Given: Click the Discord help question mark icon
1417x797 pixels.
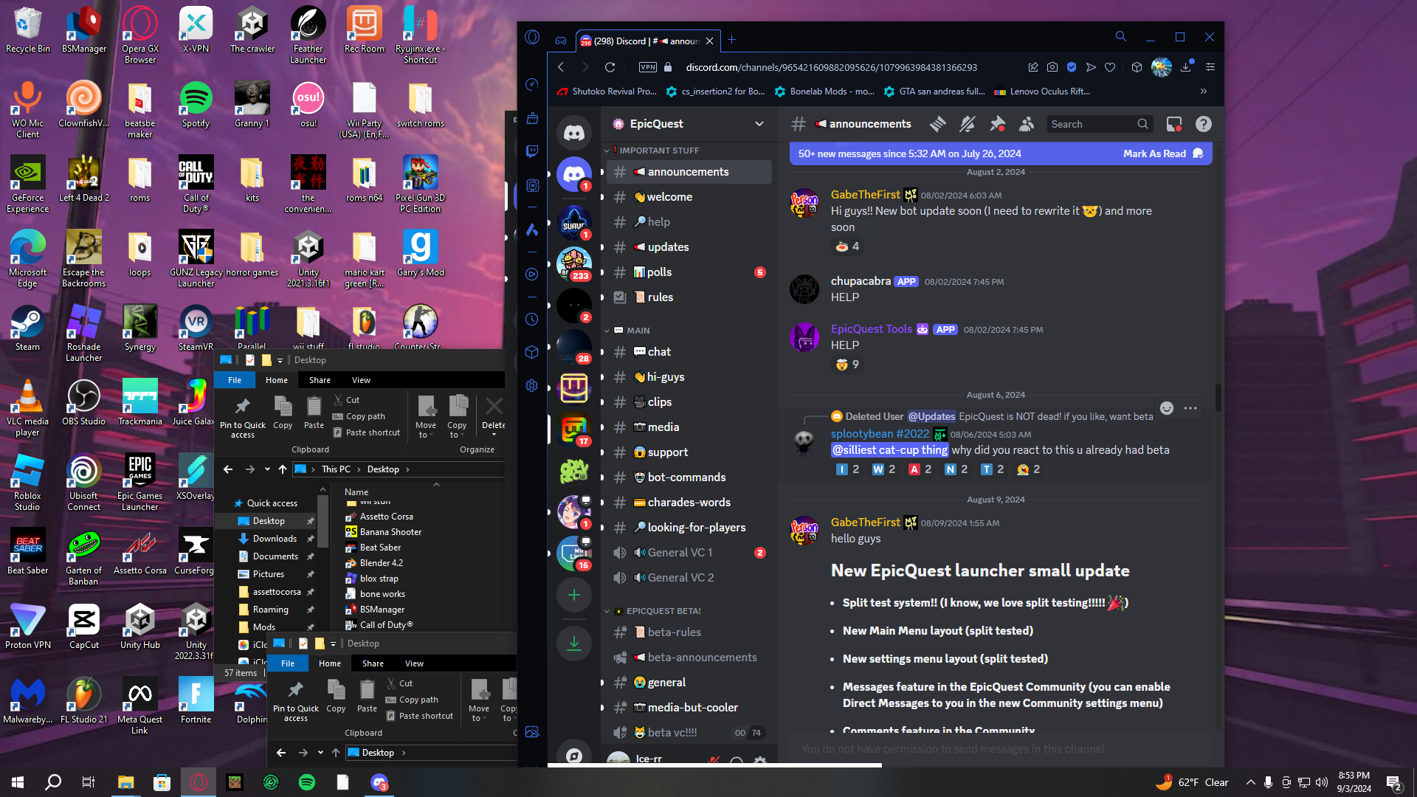Looking at the screenshot, I should click(1203, 124).
